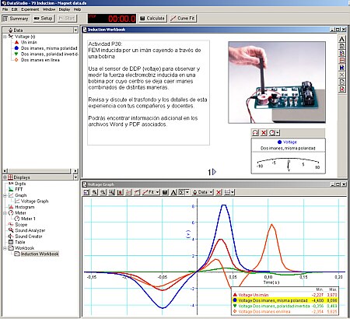Click the meter scale icon above the meter
350x319 pixels.
tap(255, 133)
